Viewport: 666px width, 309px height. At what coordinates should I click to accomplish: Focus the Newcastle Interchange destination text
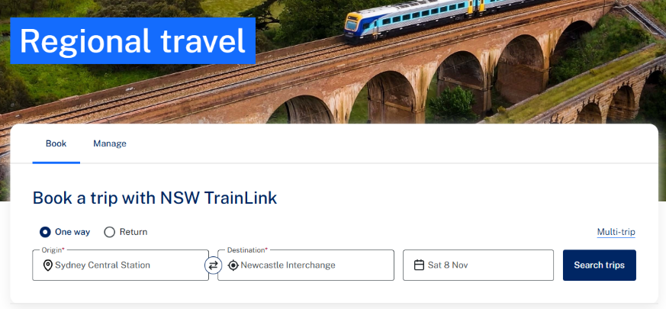click(x=288, y=266)
